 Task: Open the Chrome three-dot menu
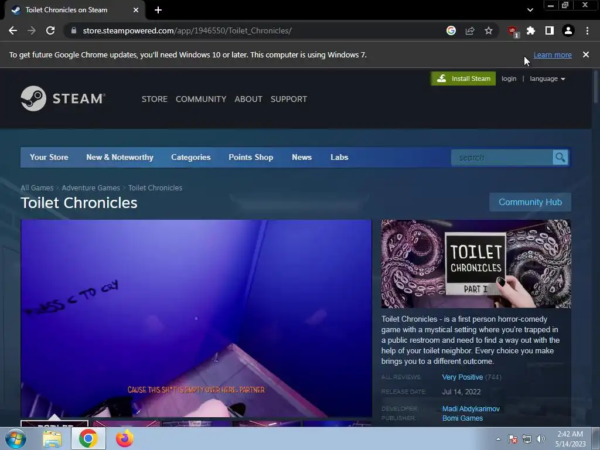(x=587, y=30)
